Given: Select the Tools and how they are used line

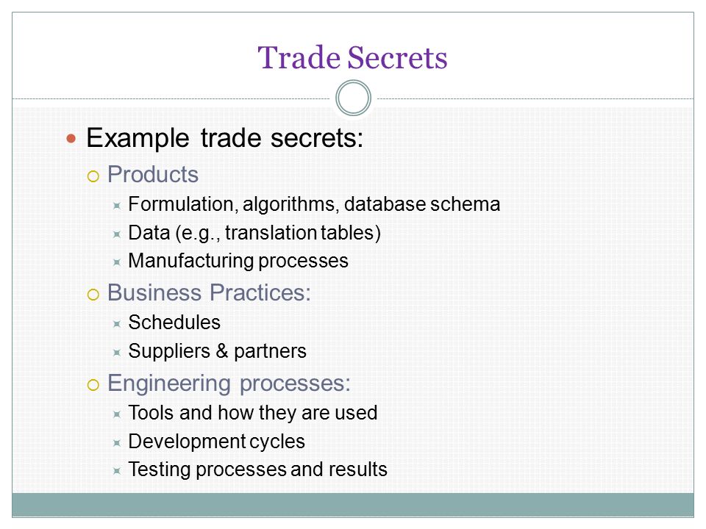Looking at the screenshot, I should coord(252,413).
